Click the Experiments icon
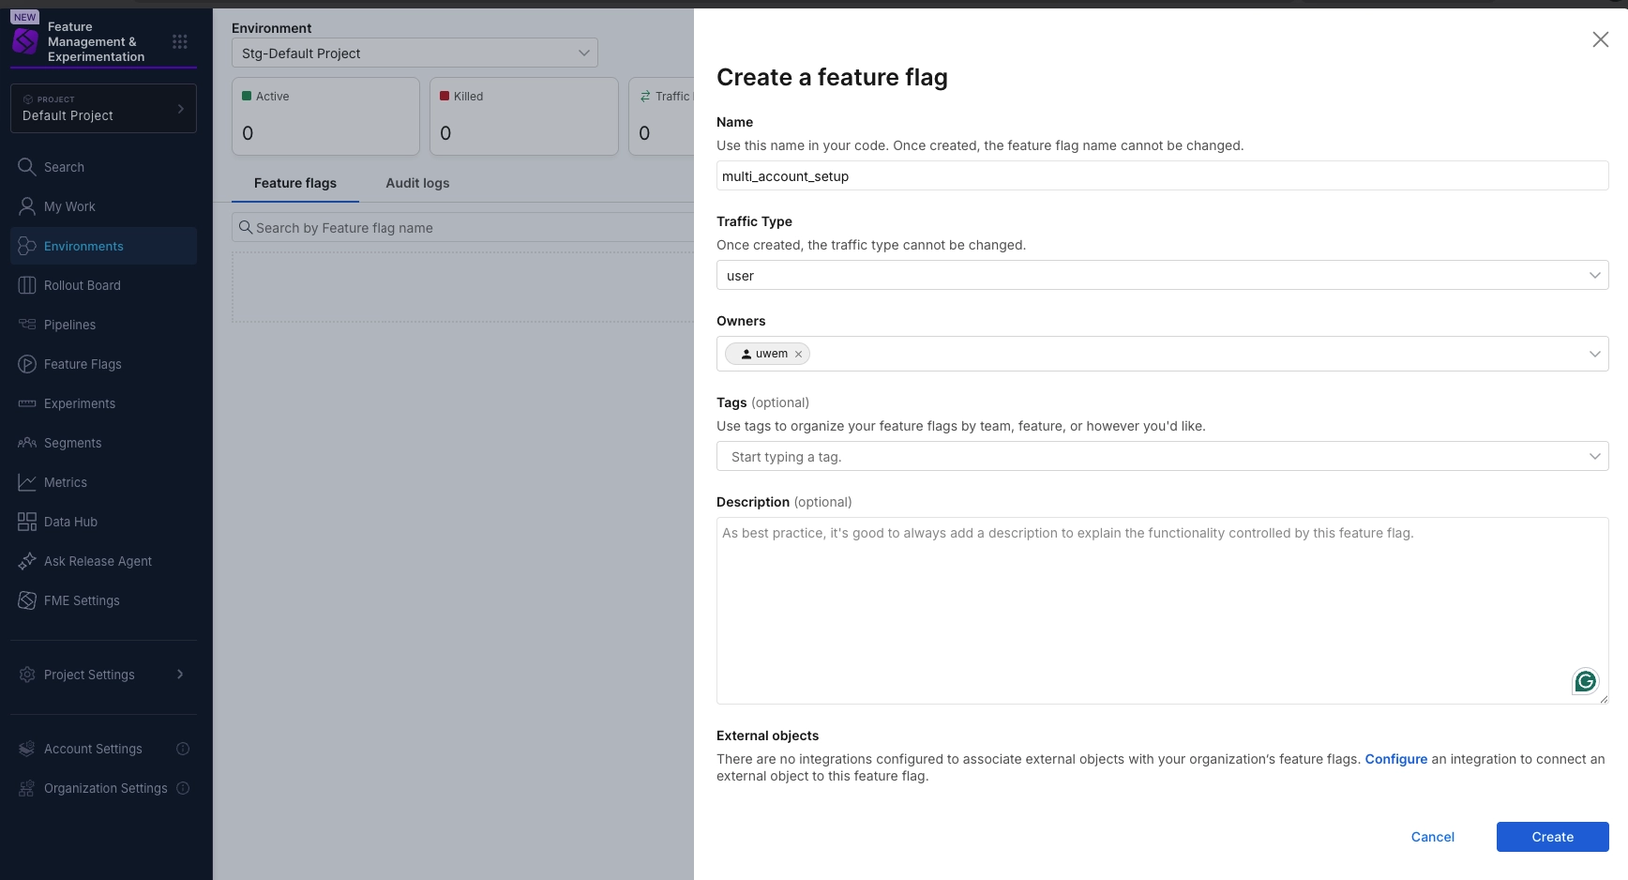 27,403
